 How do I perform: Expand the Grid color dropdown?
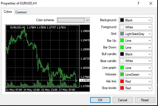[135, 34]
